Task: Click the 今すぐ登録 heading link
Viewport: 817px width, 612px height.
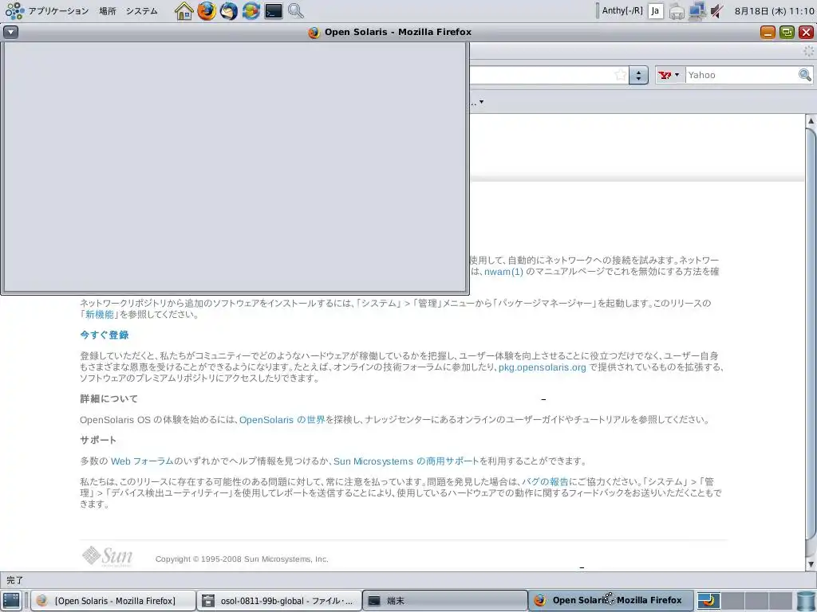Action: (x=105, y=335)
